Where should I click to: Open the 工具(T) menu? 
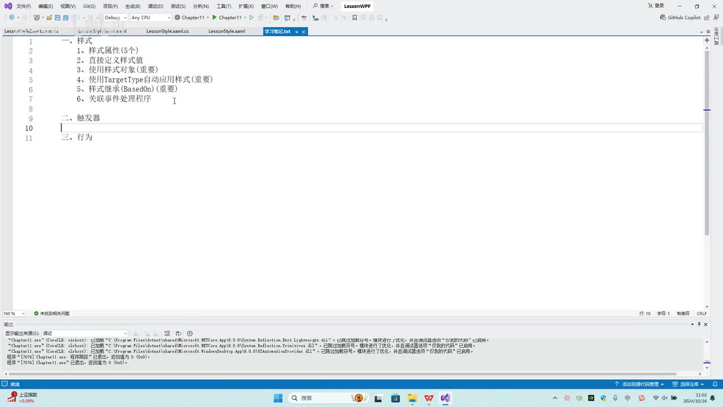(x=224, y=6)
